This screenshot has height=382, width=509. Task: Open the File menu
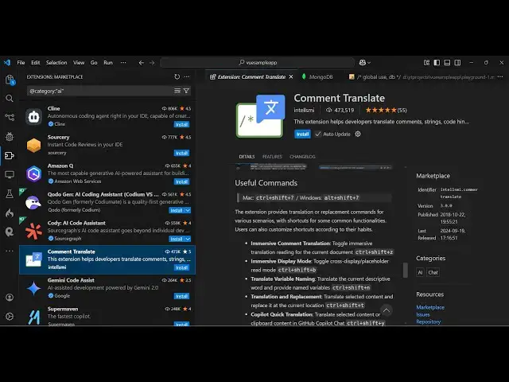tap(21, 63)
